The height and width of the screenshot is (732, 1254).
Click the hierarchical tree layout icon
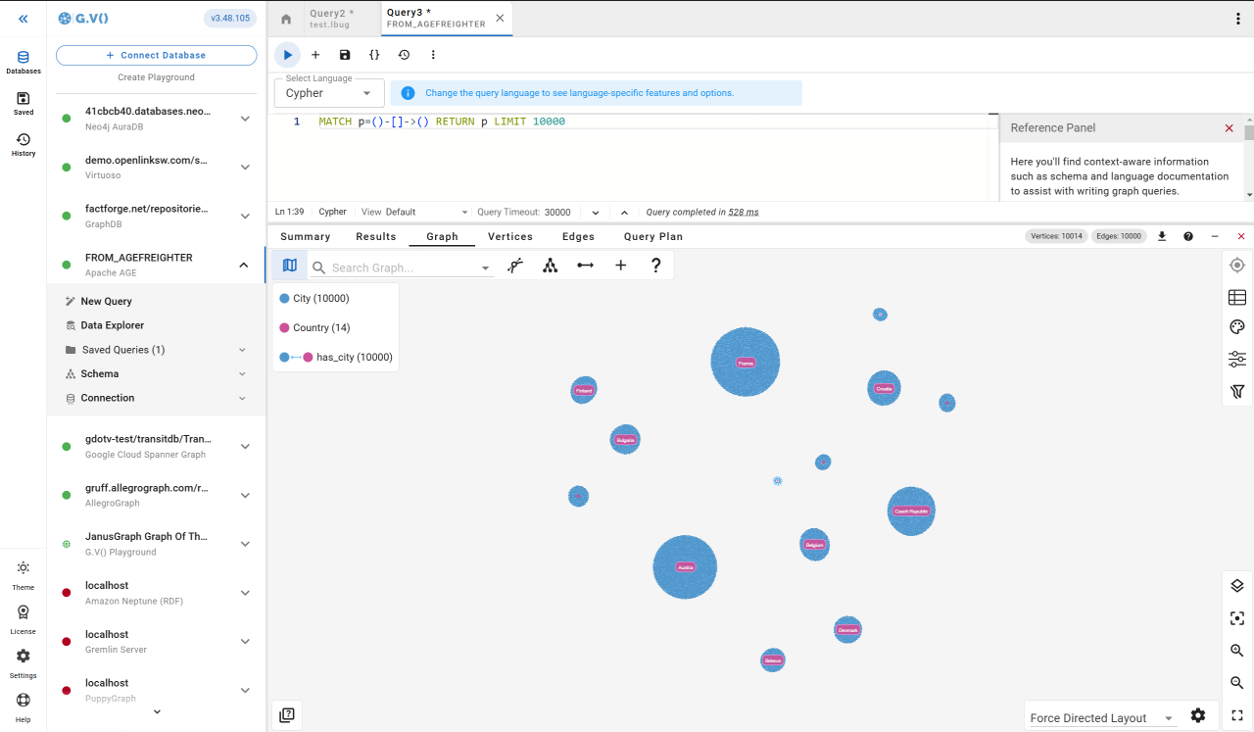point(551,266)
